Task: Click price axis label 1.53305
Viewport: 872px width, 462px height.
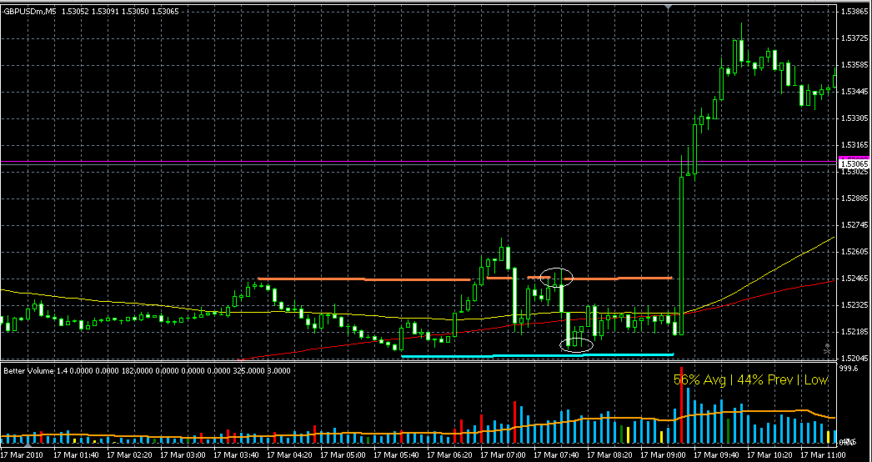Action: tap(854, 118)
